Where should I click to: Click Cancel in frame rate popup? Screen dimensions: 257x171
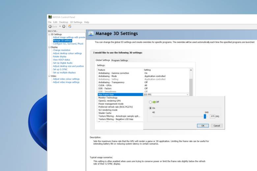217,126
